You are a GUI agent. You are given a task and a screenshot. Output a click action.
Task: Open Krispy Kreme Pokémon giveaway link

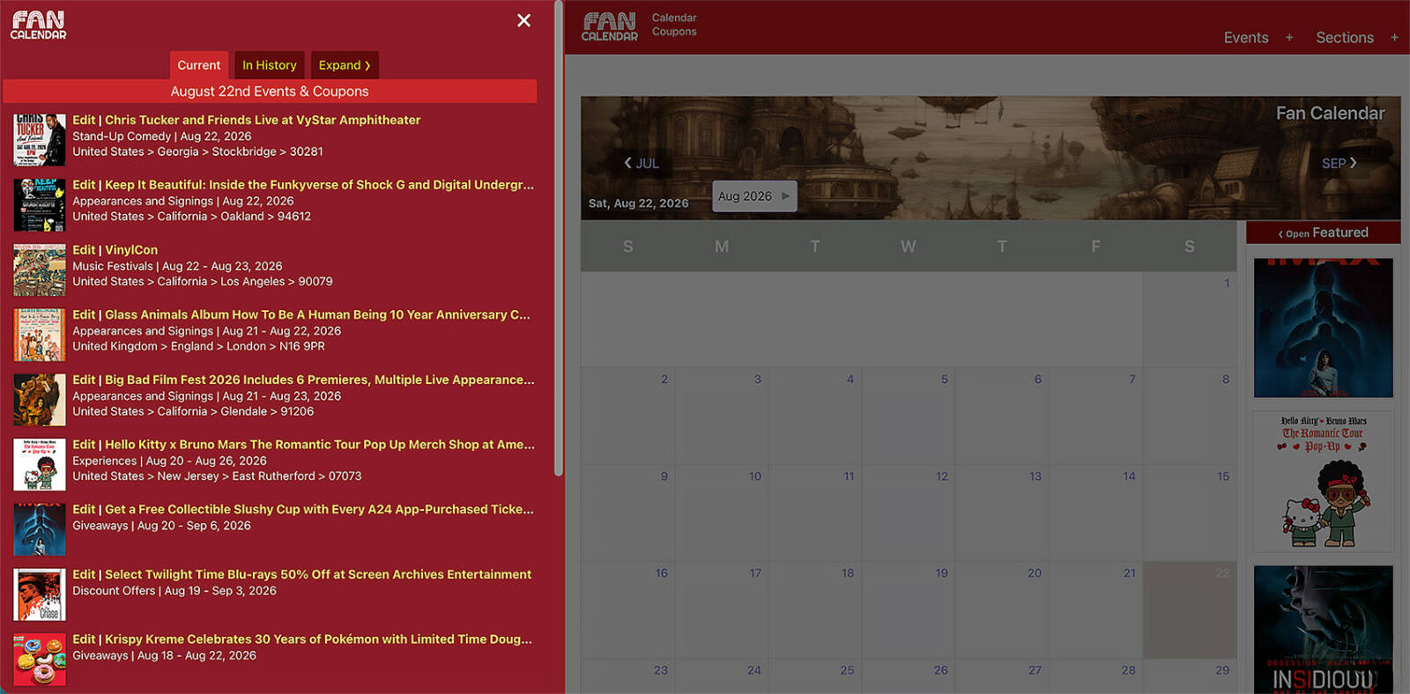coord(318,639)
